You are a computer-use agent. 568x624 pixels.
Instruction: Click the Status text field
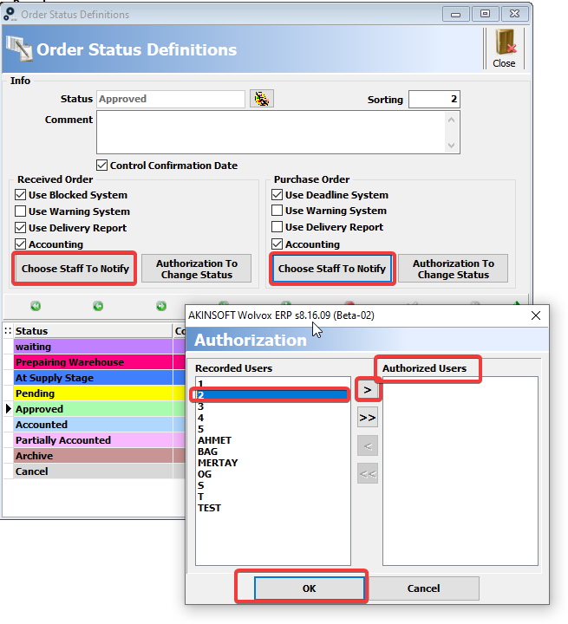pyautogui.click(x=171, y=99)
